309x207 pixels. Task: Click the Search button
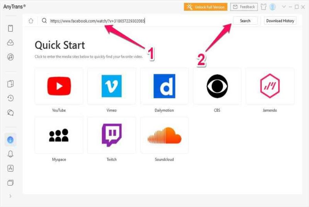(245, 21)
